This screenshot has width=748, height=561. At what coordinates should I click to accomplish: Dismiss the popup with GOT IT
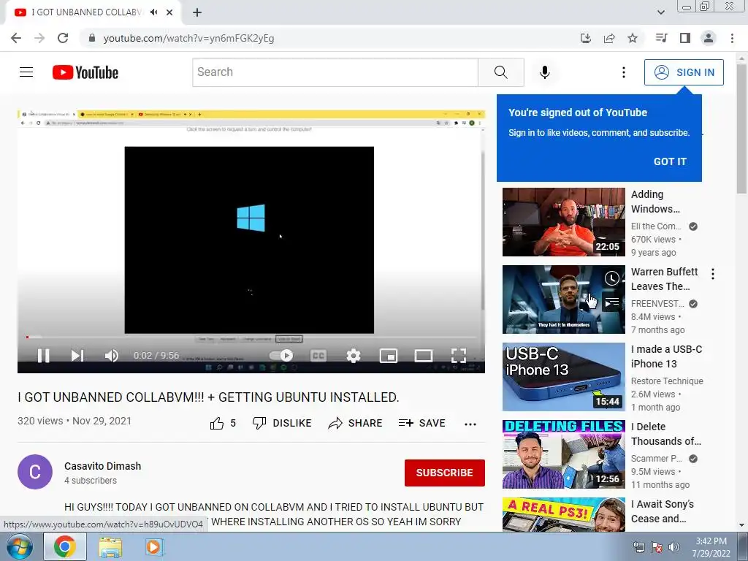(670, 161)
